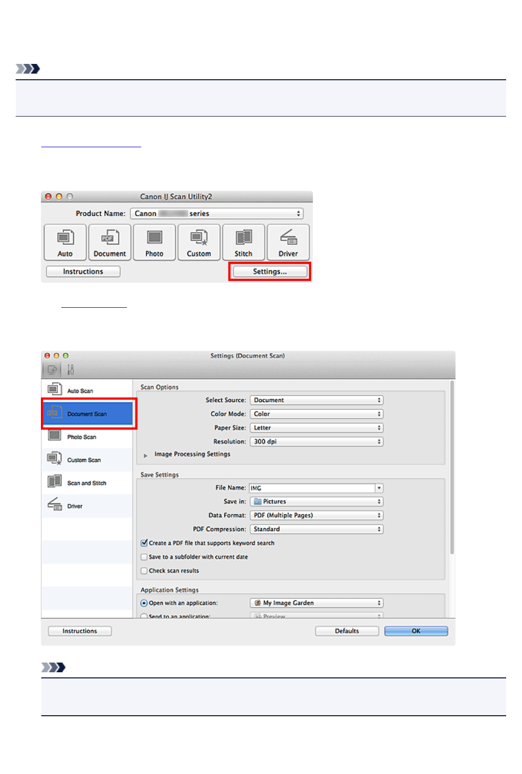
Task: Open Instructions in the IJ Scan Utility2 window
Action: [83, 271]
